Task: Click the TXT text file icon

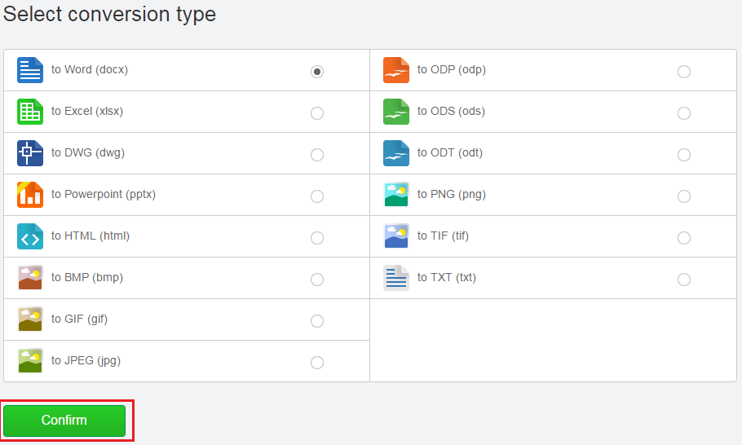Action: [396, 278]
